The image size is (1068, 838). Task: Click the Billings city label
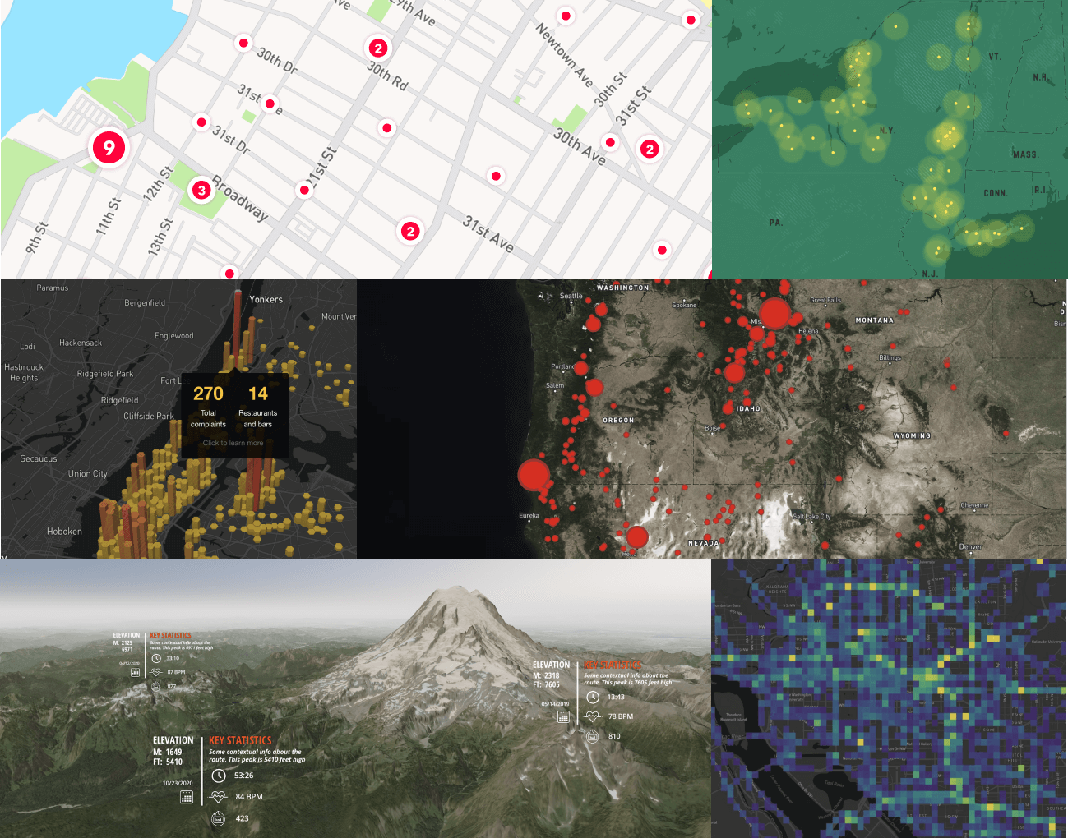pos(890,357)
